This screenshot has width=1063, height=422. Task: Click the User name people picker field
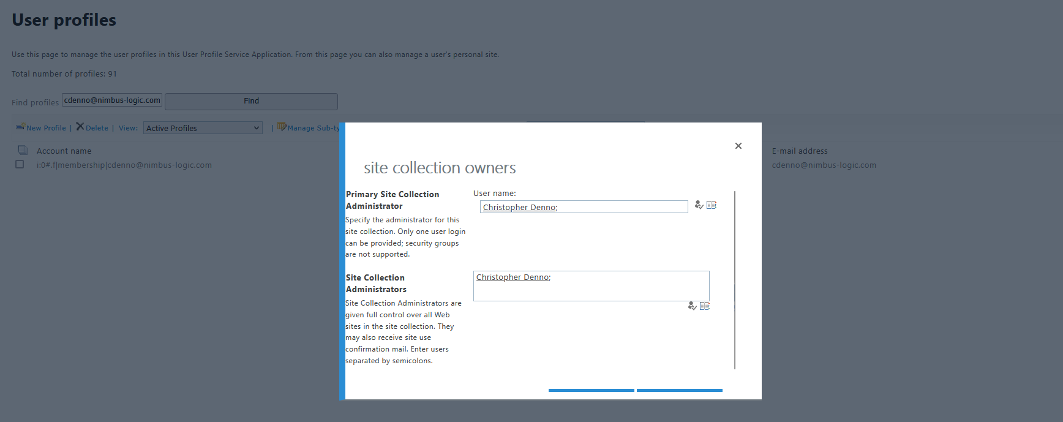click(x=584, y=207)
